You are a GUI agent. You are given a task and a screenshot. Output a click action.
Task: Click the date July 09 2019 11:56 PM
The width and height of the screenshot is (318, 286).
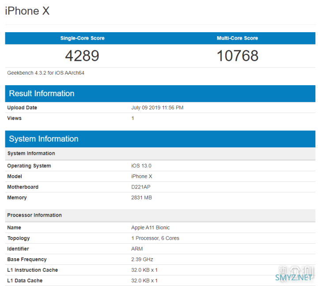coord(157,108)
